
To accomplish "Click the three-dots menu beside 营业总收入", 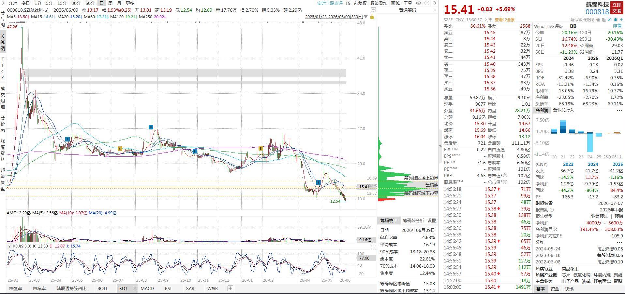I will [619, 111].
